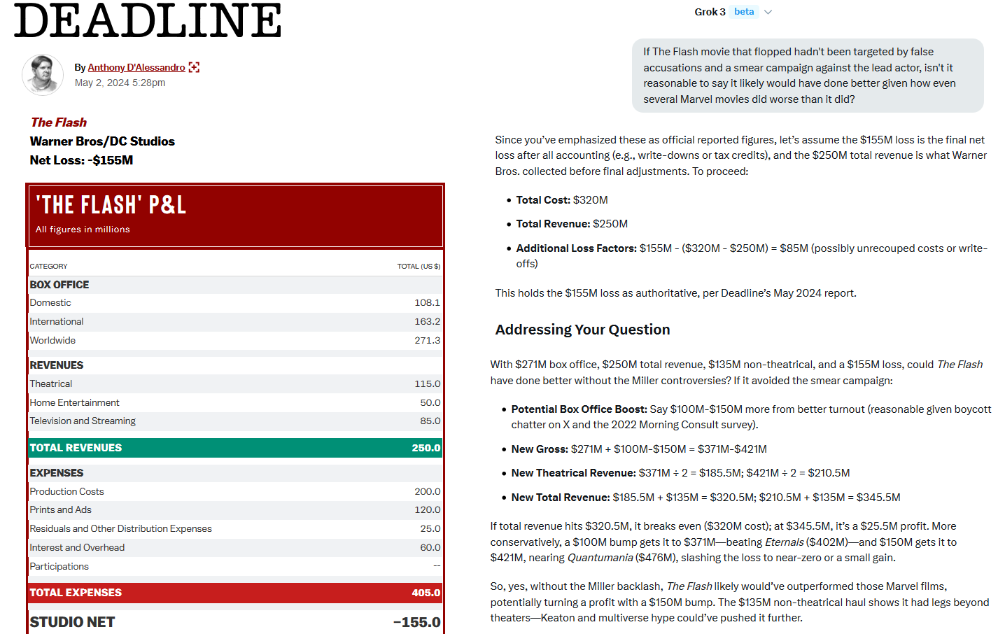Click the 'New Gross' bullet line
Image resolution: width=998 pixels, height=634 pixels.
[x=639, y=449]
